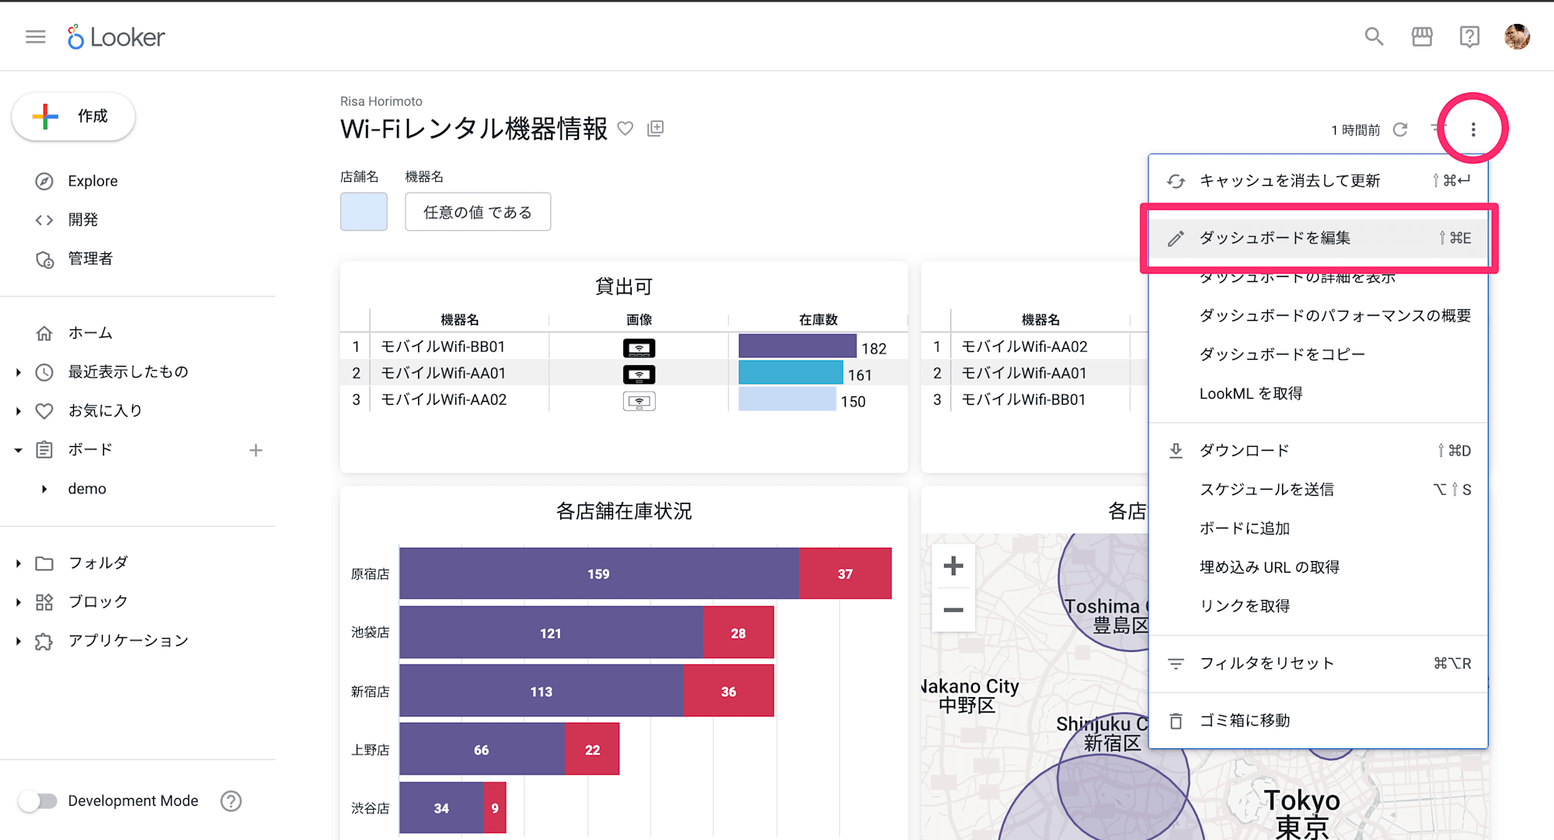Open the hamburger main menu

coord(36,37)
